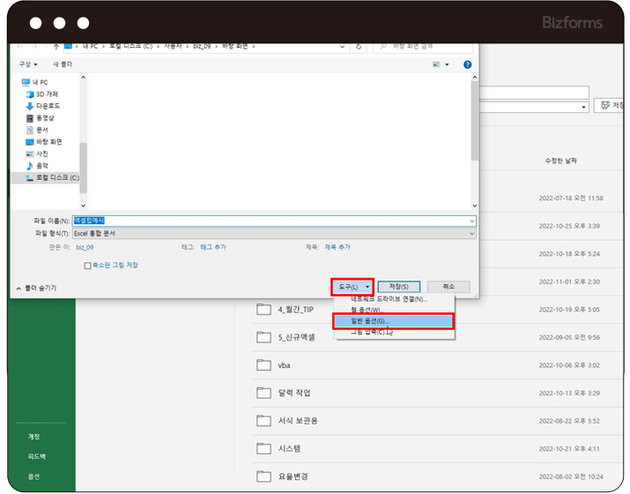Open the 5_신규엑셀 folder in Excel's list
Viewport: 630px width, 494px height.
click(438, 338)
